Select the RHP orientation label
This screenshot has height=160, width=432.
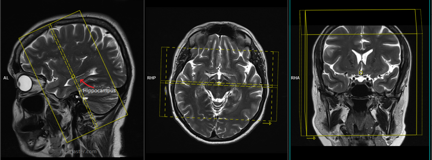151,78
